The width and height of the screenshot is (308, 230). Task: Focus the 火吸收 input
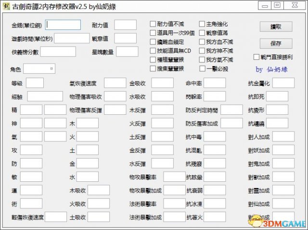click(98, 203)
